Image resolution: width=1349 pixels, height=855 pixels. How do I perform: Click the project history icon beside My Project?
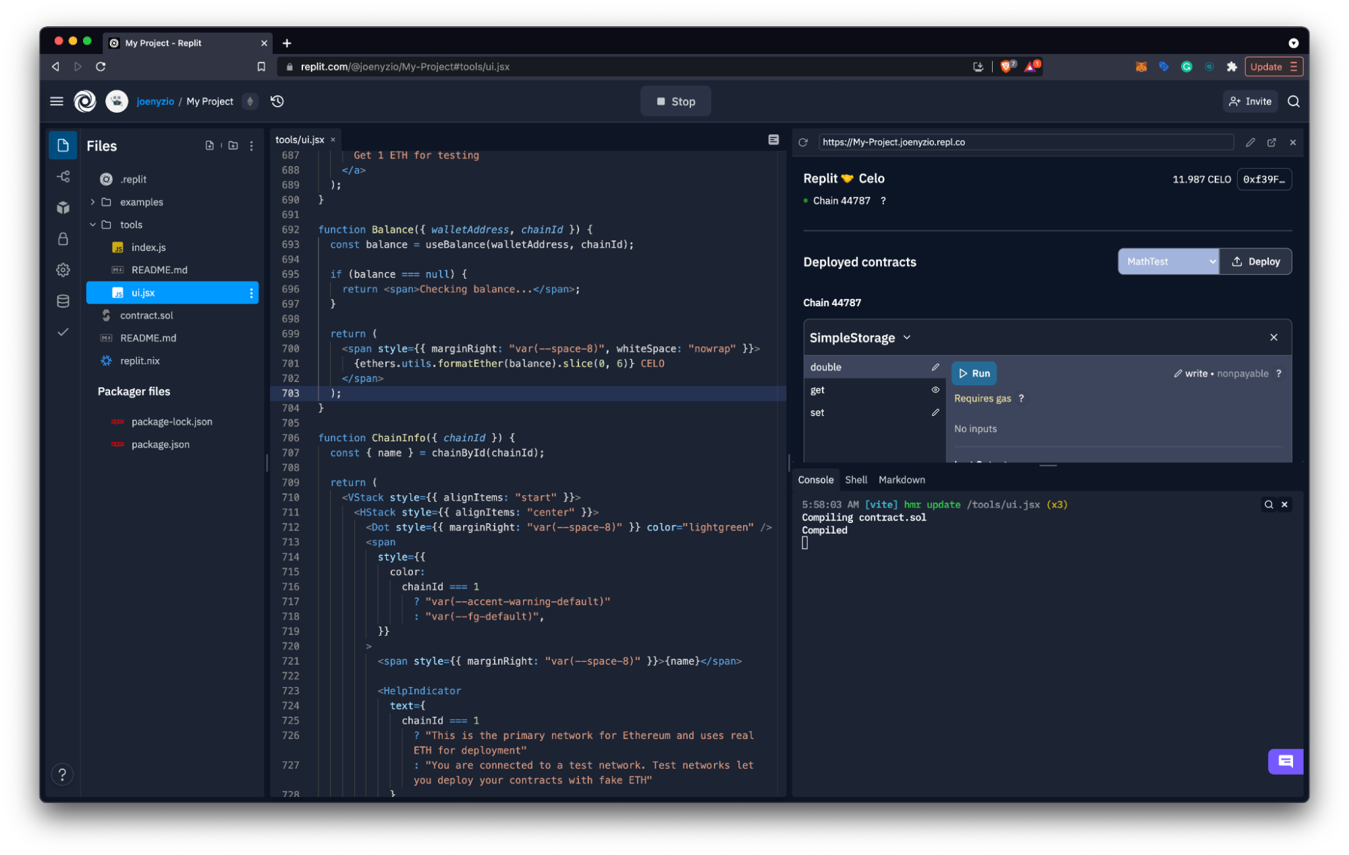tap(277, 101)
